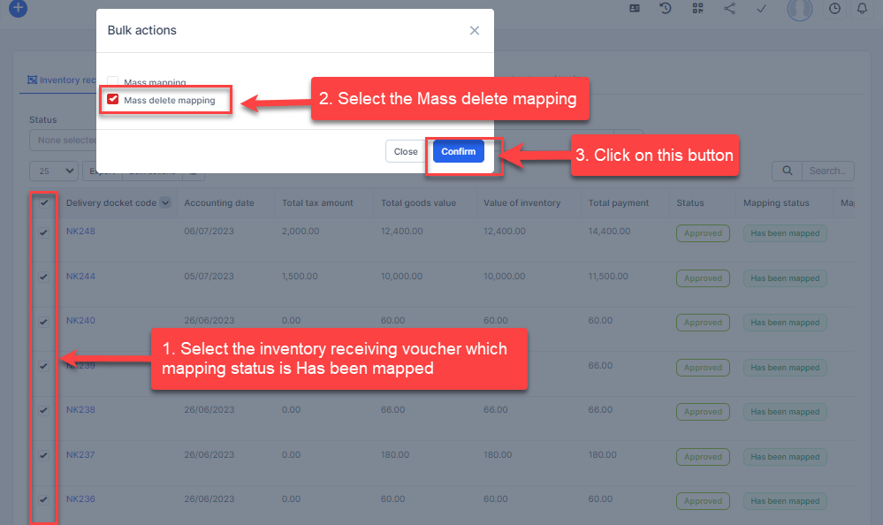The width and height of the screenshot is (883, 525).
Task: Enable the Mass mapping checkbox
Action: pyautogui.click(x=113, y=82)
